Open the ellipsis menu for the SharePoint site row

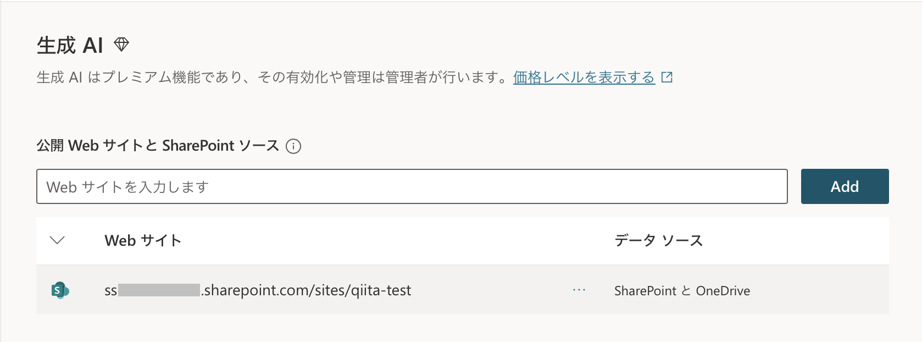(579, 290)
